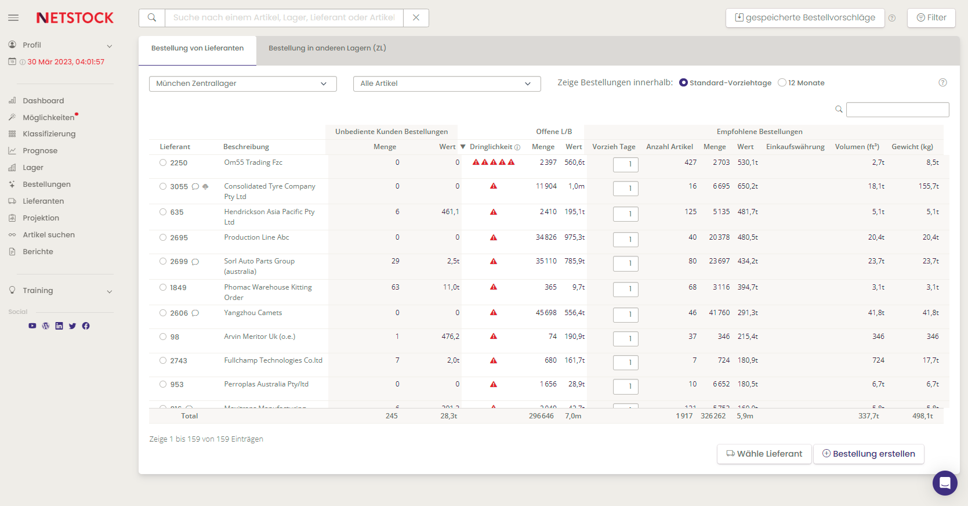Click the Yangzhou Camets description
The height and width of the screenshot is (506, 968).
253,313
